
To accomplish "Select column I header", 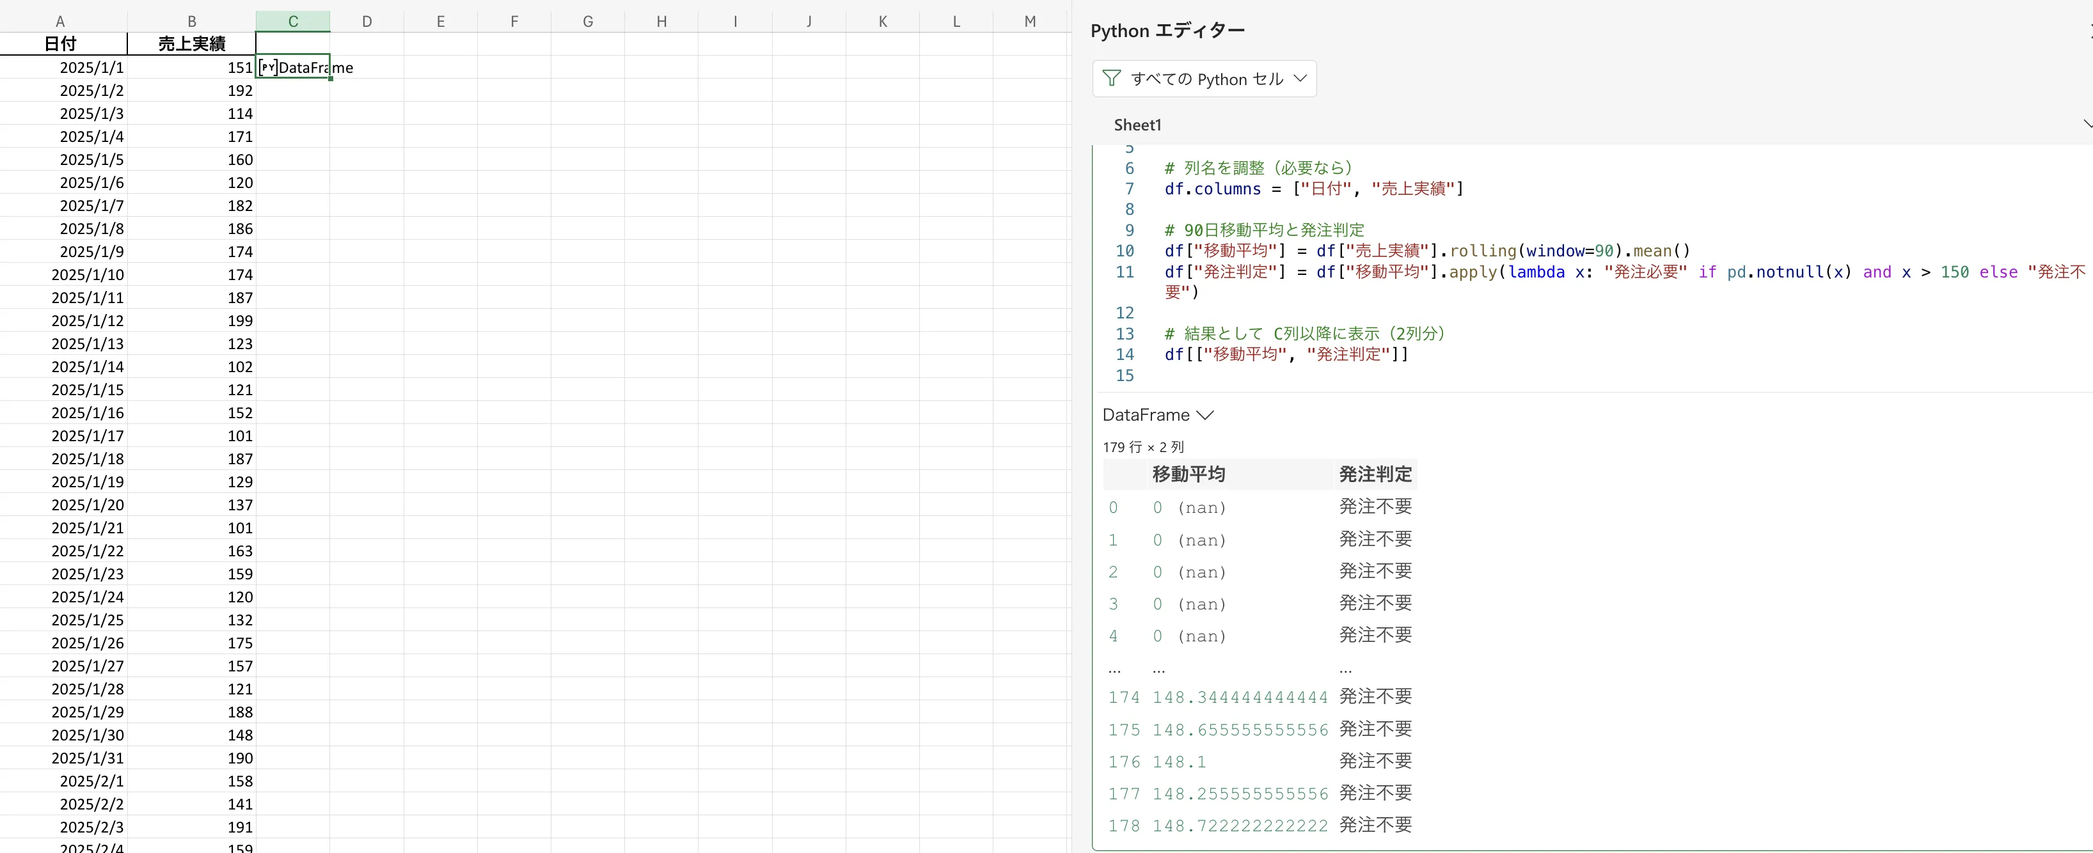I will tap(736, 22).
